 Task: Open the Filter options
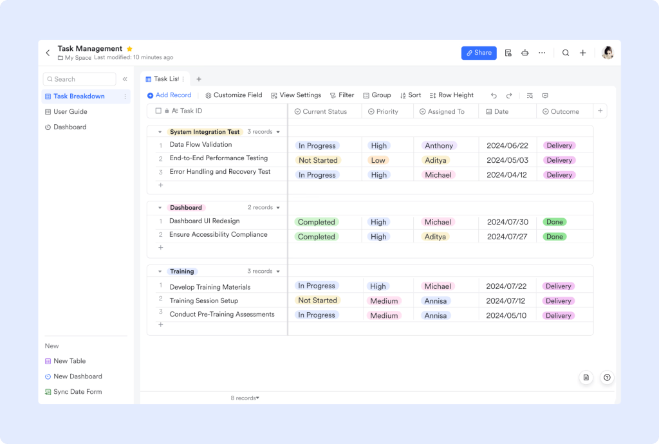tap(342, 95)
